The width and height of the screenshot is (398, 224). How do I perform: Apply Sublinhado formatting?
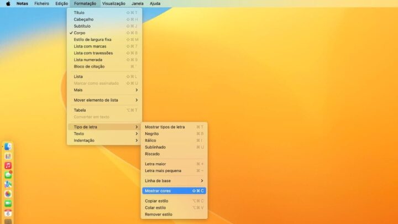point(174,147)
